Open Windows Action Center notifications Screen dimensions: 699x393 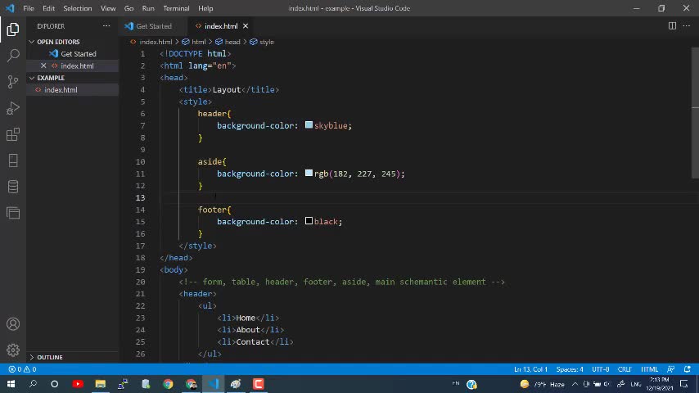click(684, 384)
